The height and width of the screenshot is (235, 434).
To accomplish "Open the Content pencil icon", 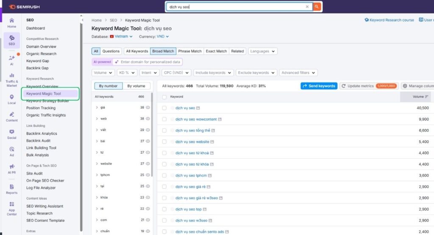I will click(11, 117).
